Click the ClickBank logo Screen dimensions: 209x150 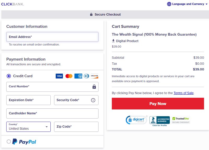click(x=13, y=4)
